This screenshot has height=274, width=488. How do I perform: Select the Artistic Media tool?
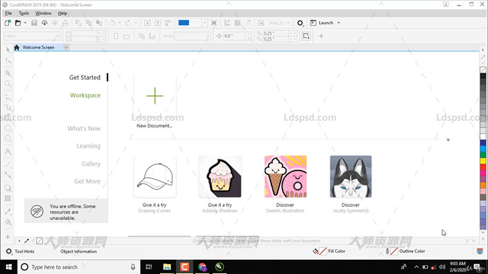(8, 108)
